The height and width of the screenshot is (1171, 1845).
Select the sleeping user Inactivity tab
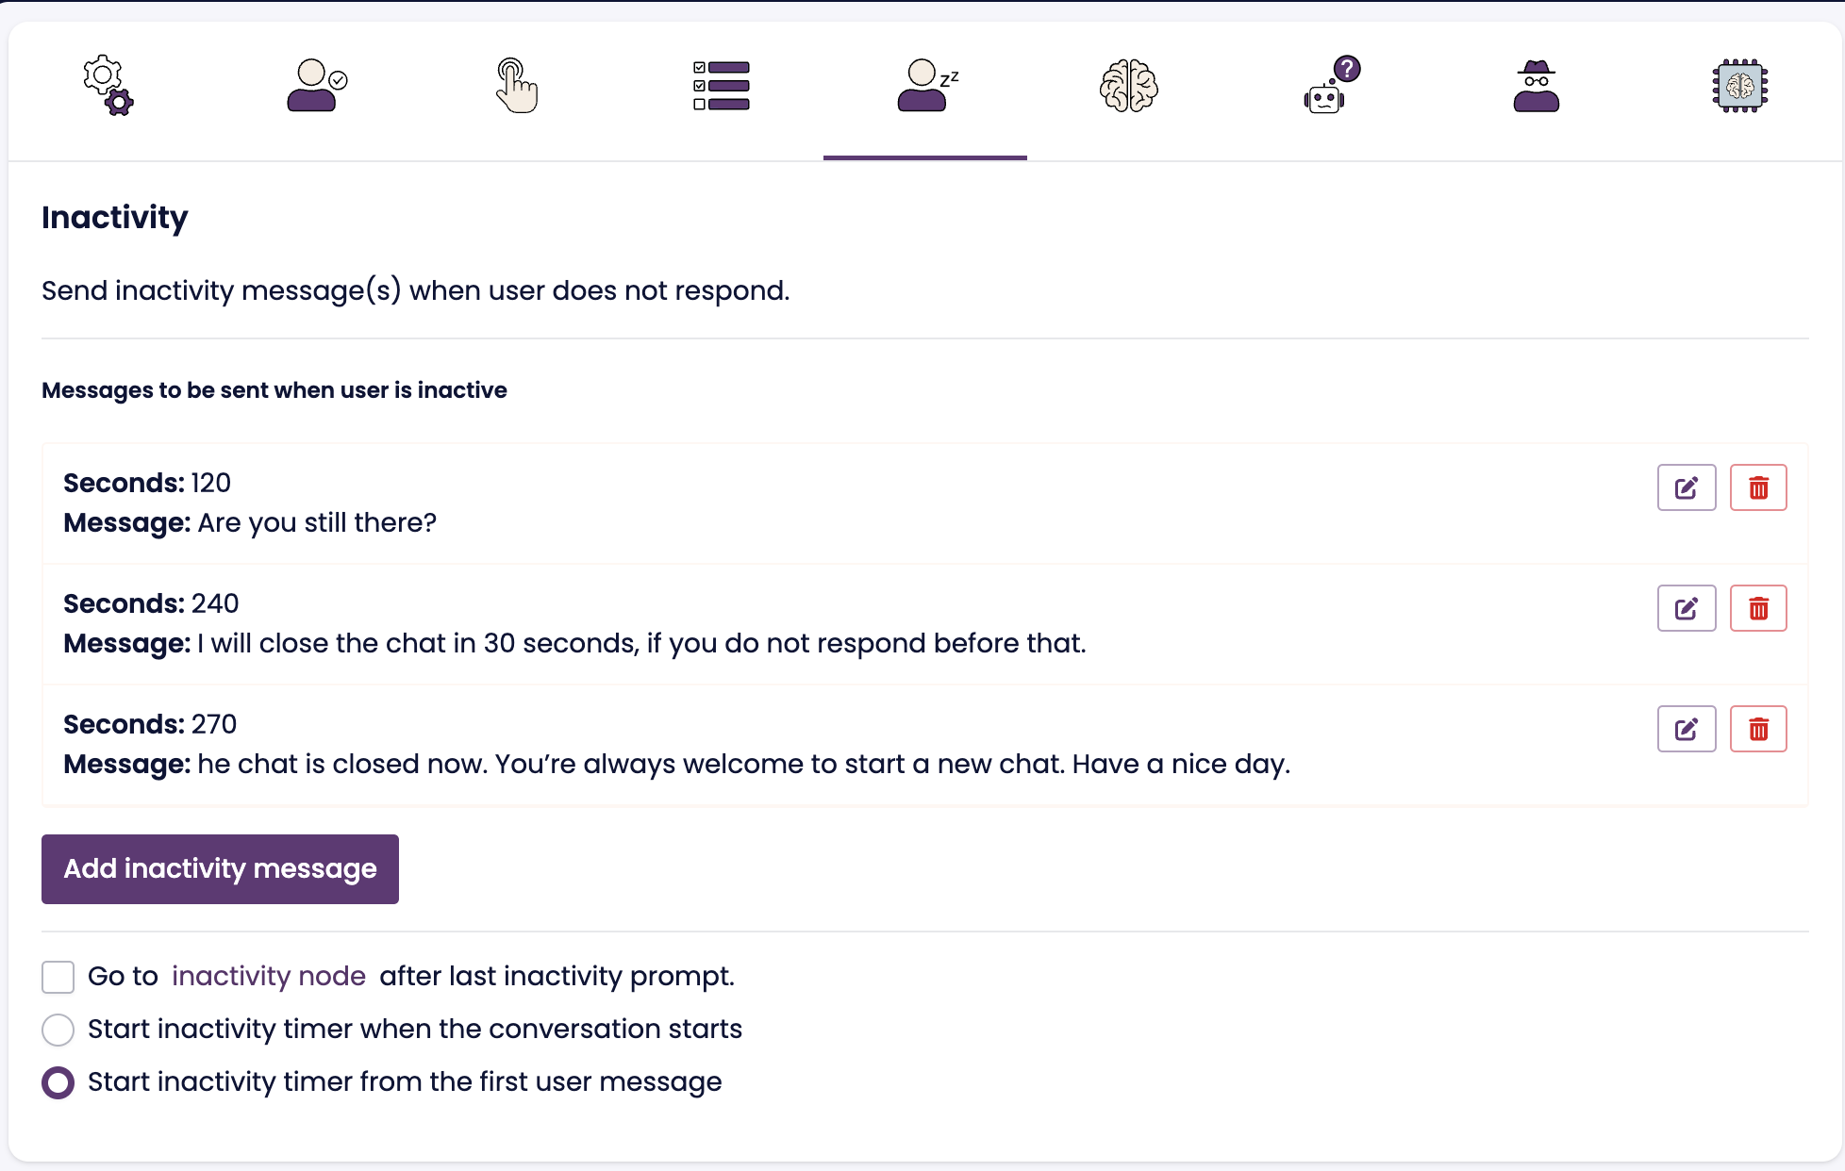(x=925, y=86)
